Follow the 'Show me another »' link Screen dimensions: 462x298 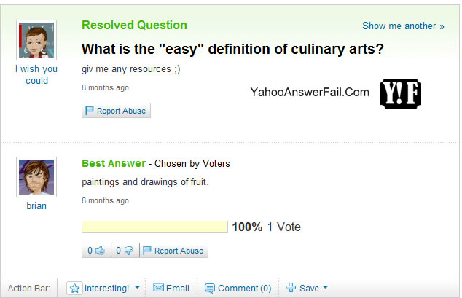click(x=403, y=26)
